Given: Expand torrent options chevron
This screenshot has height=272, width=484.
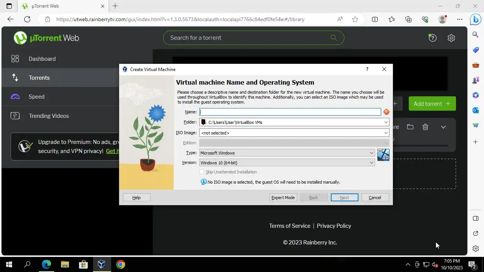Looking at the screenshot, I should pyautogui.click(x=443, y=127).
